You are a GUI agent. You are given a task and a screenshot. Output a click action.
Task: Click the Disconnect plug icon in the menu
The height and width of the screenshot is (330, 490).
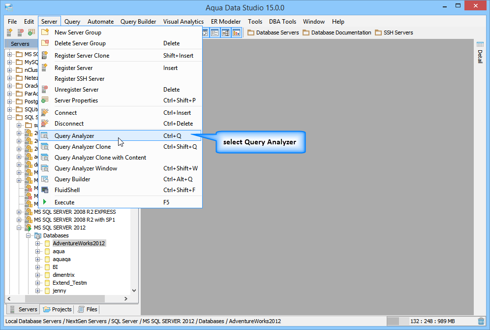45,123
